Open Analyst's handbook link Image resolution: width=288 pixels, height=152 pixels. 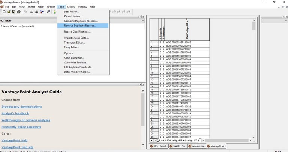click(15, 113)
